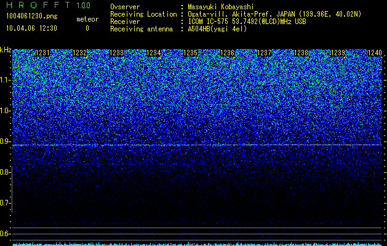Click the 1232 time marker
Image resolution: width=387 pixels, height=246 pixels.
coord(80,53)
